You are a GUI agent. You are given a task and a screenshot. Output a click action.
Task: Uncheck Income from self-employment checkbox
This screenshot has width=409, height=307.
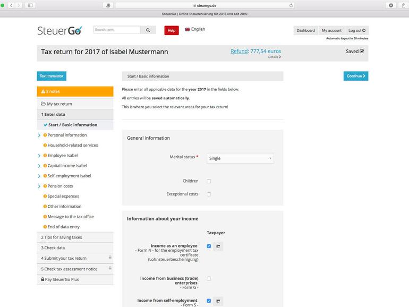click(x=209, y=301)
